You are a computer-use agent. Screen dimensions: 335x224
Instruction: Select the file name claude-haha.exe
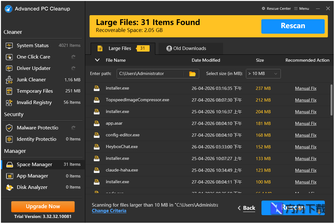pos(122,170)
